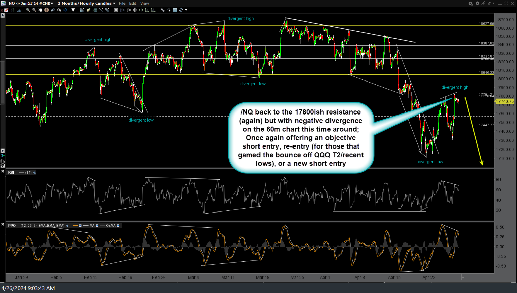Click the bar chart type icon

[x=13, y=10]
